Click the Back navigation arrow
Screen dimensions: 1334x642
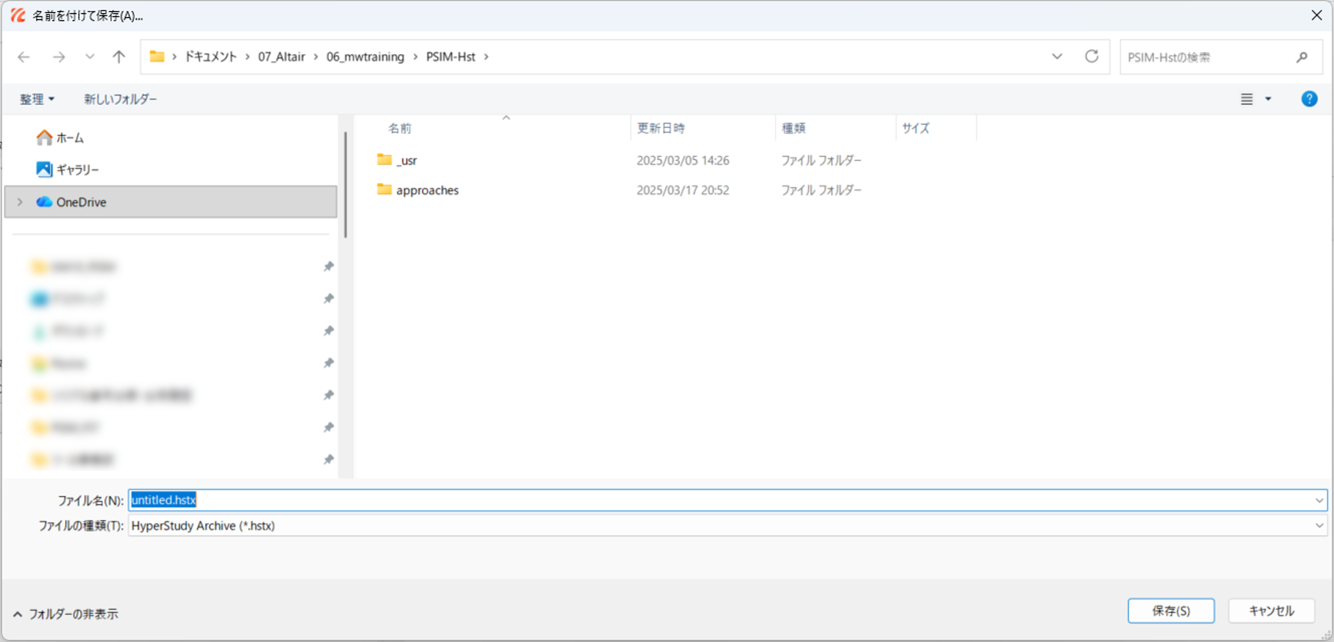click(x=24, y=57)
